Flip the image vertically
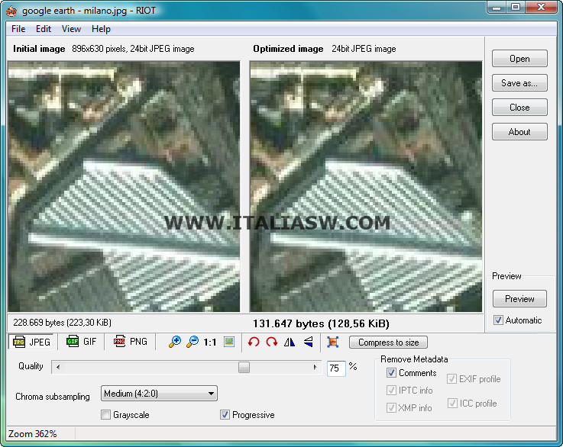 pos(308,342)
